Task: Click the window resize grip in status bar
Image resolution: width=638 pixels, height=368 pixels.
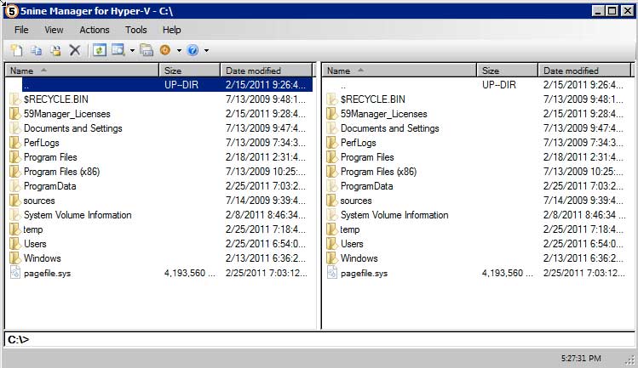Action: pyautogui.click(x=629, y=359)
